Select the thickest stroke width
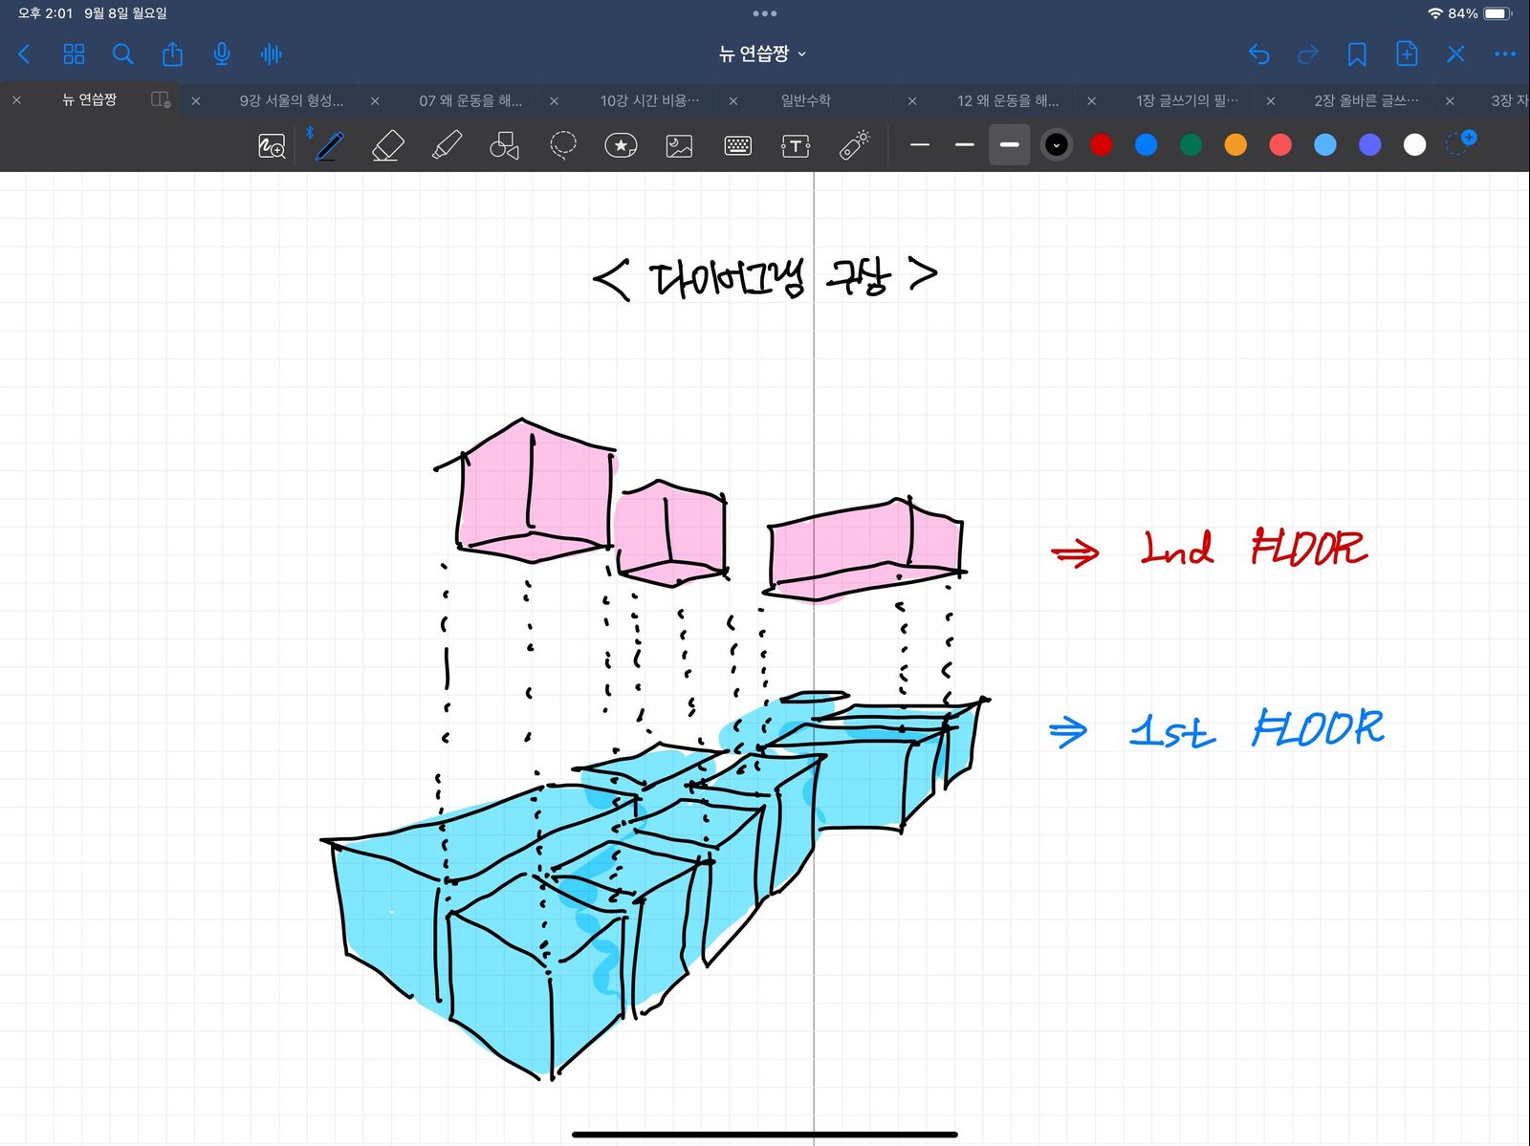This screenshot has height=1146, width=1530. point(1009,145)
